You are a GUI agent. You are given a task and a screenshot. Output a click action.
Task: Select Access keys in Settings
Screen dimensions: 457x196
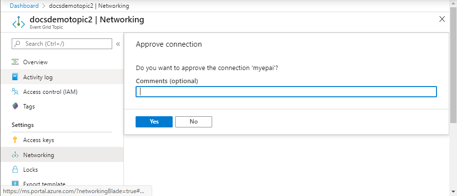(39, 140)
